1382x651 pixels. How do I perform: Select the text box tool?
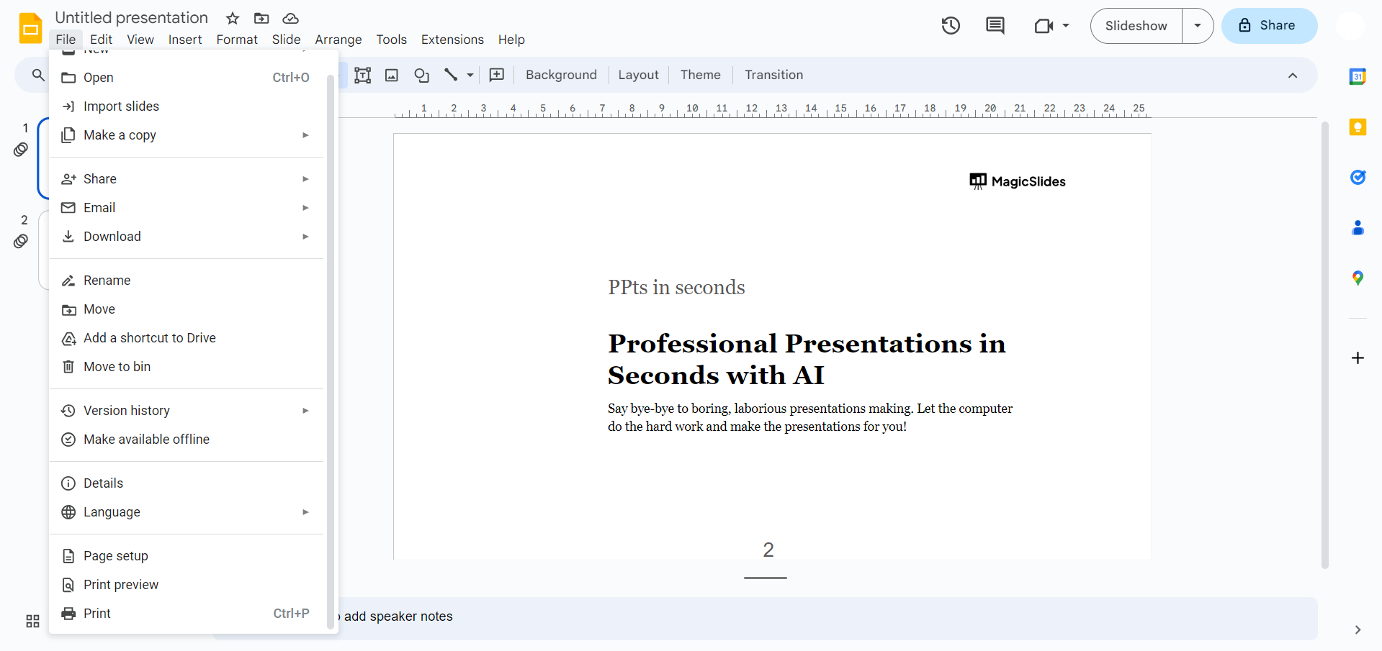(x=363, y=75)
